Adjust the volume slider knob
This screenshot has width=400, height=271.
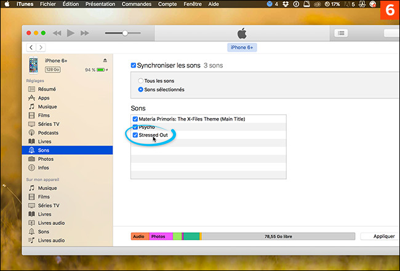[125, 33]
